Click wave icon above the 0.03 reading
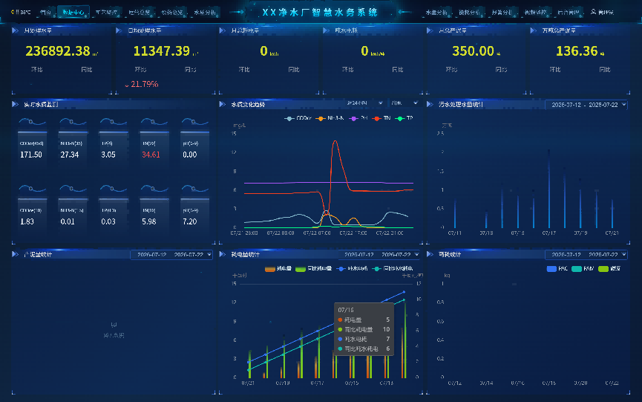The width and height of the screenshot is (642, 402). [114, 189]
